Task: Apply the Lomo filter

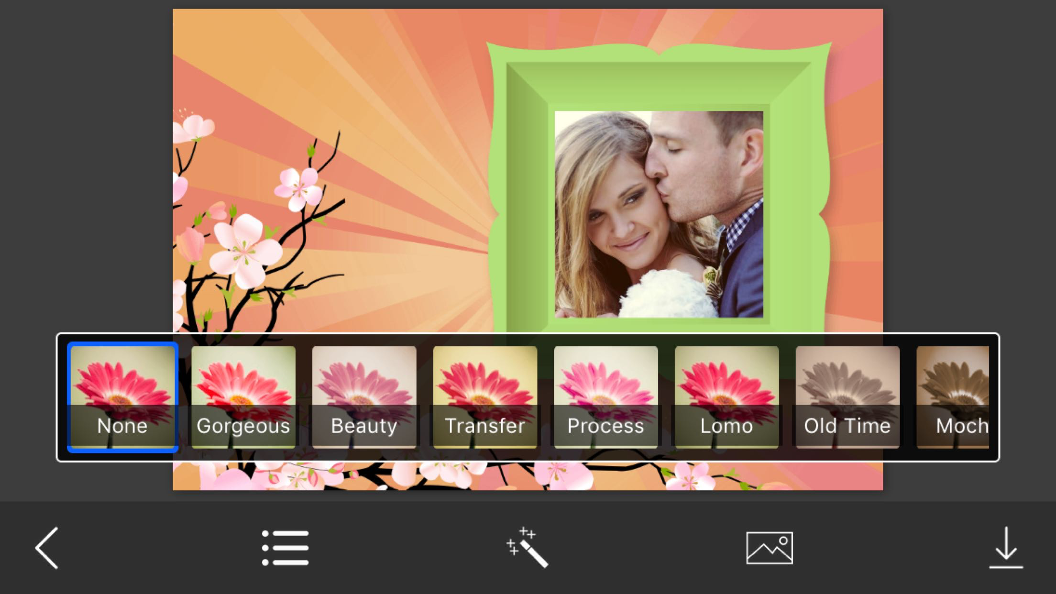Action: (x=726, y=397)
